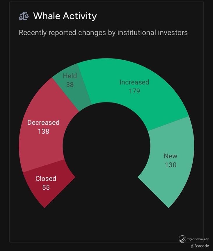Click the word Decreased in the chart

(x=43, y=123)
